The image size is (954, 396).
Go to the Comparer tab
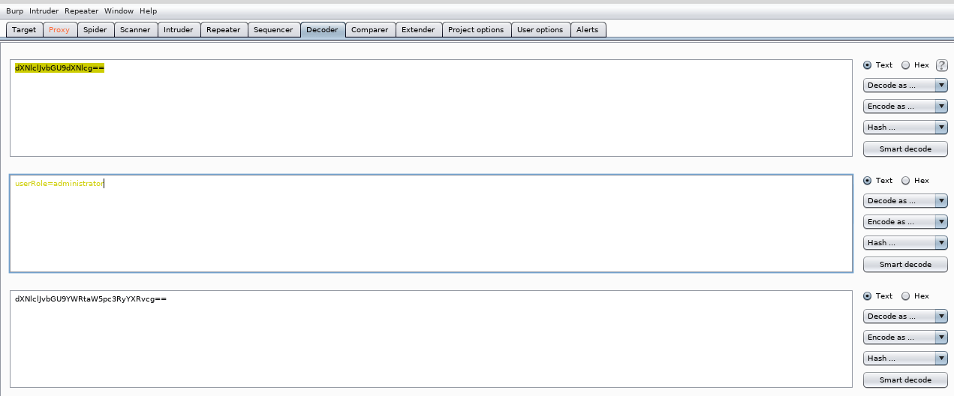tap(370, 30)
